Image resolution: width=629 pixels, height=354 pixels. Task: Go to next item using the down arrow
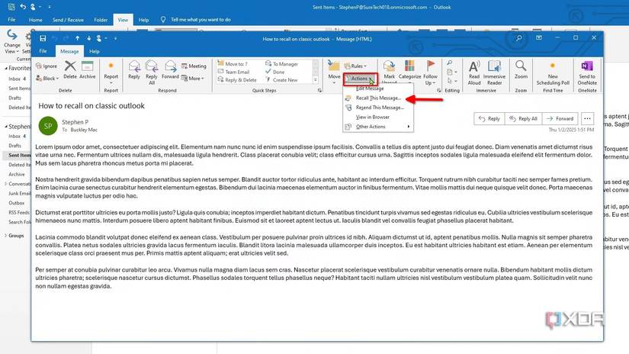pyautogui.click(x=88, y=39)
